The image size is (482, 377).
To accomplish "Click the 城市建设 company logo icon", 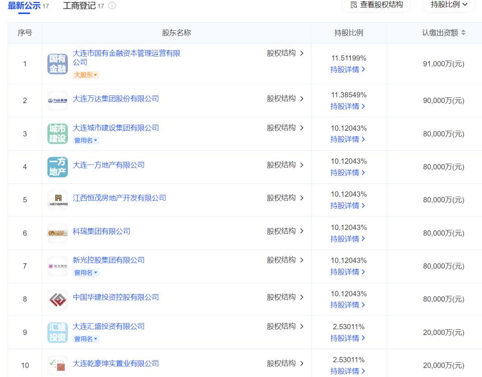I will pyautogui.click(x=58, y=134).
